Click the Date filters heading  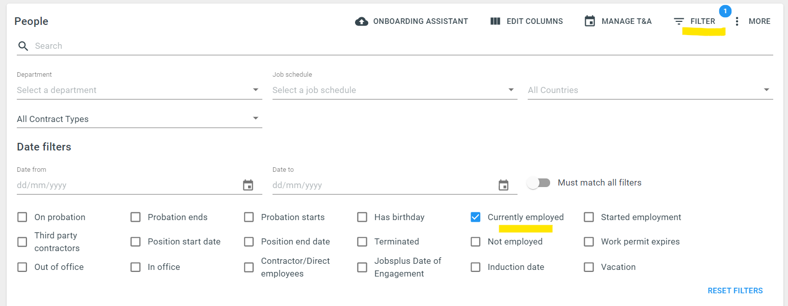click(x=44, y=147)
